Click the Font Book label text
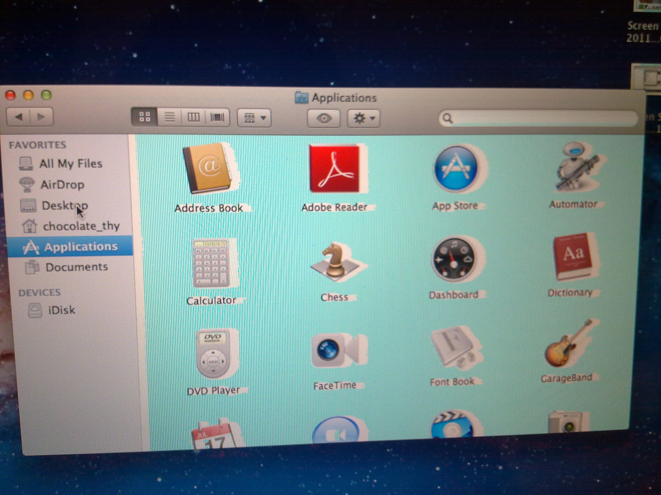This screenshot has width=661, height=495. pyautogui.click(x=452, y=382)
